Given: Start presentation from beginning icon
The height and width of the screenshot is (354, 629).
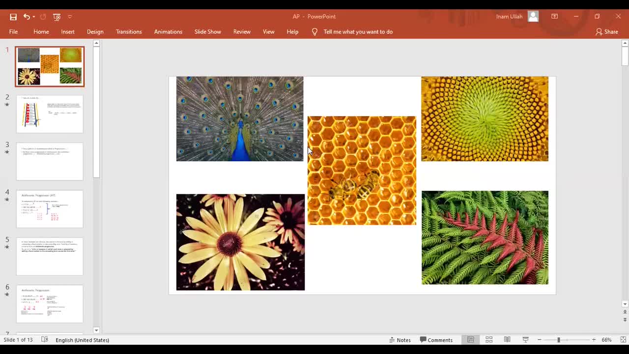Looking at the screenshot, I should tap(57, 17).
